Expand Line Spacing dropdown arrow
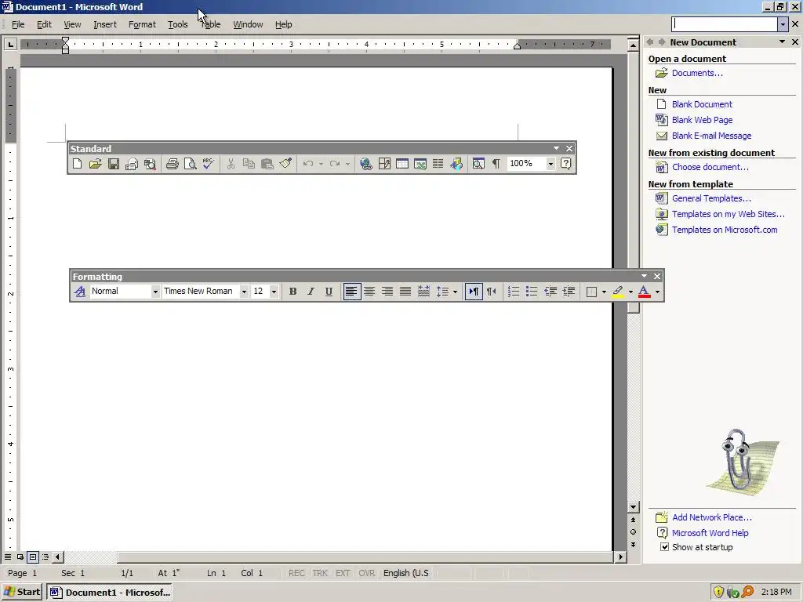 [x=455, y=292]
